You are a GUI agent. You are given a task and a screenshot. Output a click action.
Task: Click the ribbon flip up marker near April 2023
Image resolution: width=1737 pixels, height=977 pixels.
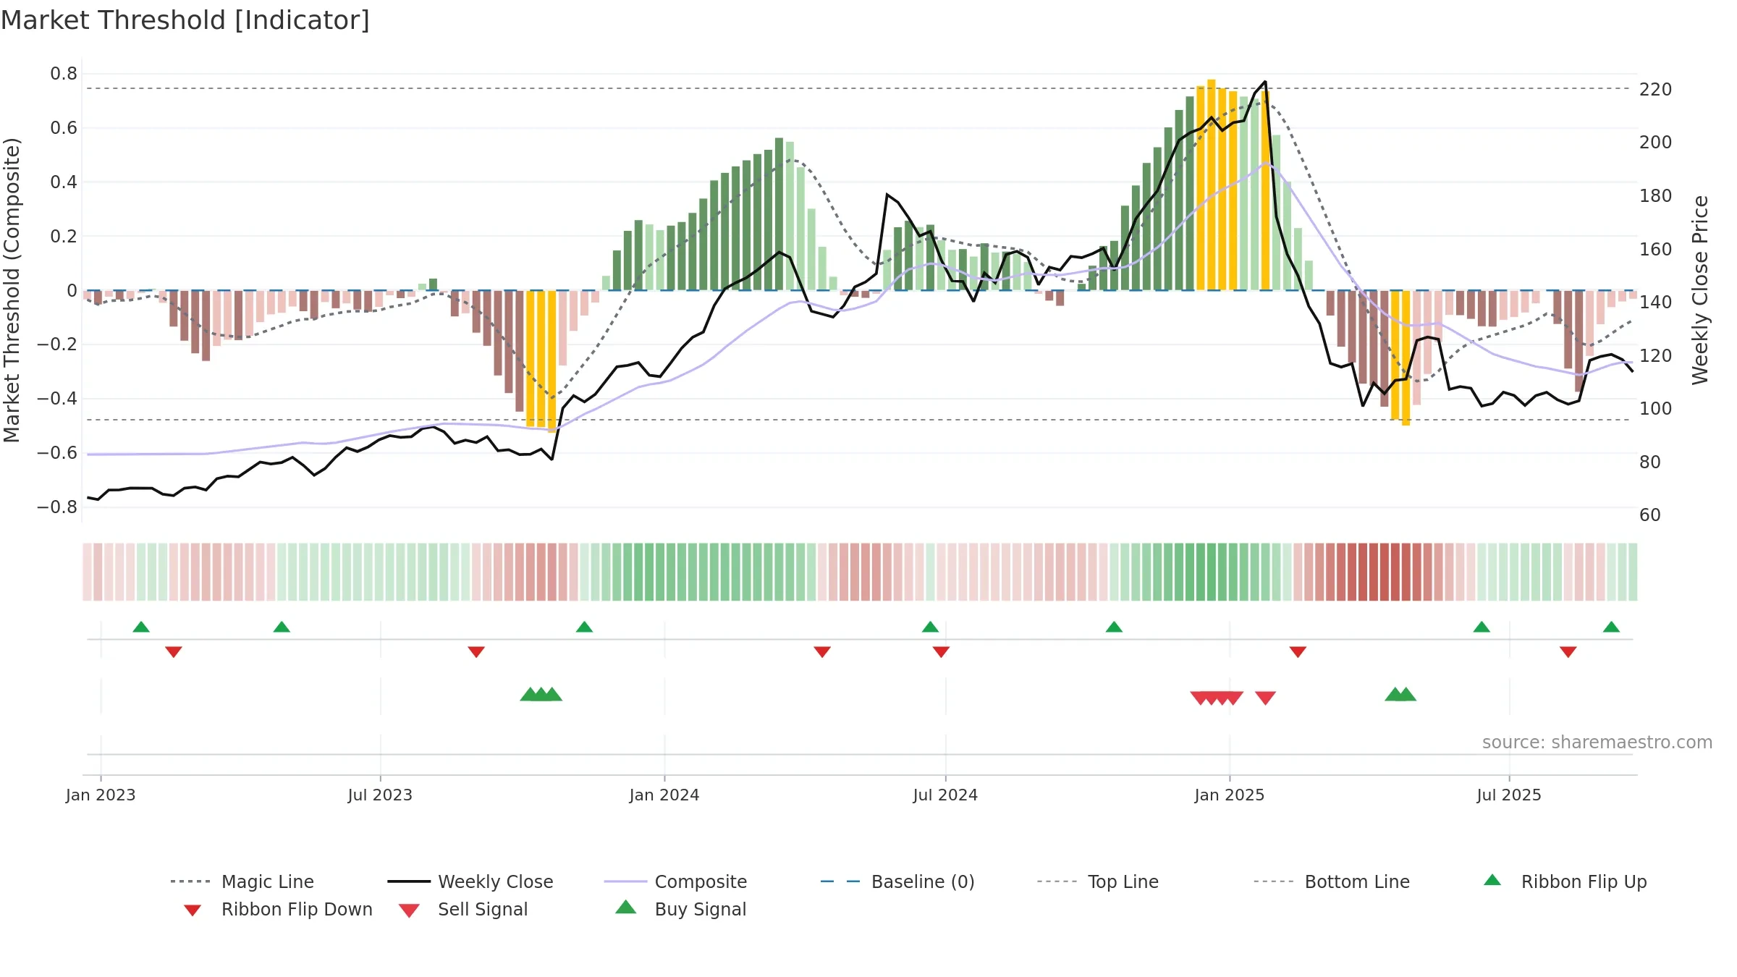[x=282, y=627]
